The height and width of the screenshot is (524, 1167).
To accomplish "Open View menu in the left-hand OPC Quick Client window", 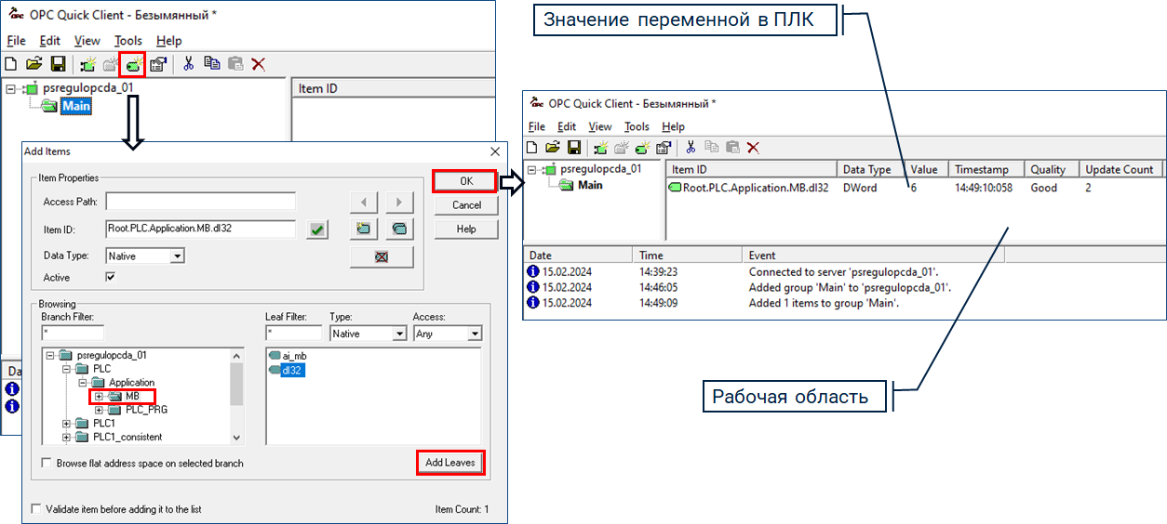I will 87,41.
